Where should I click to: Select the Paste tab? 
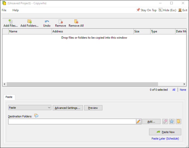coord(9,97)
